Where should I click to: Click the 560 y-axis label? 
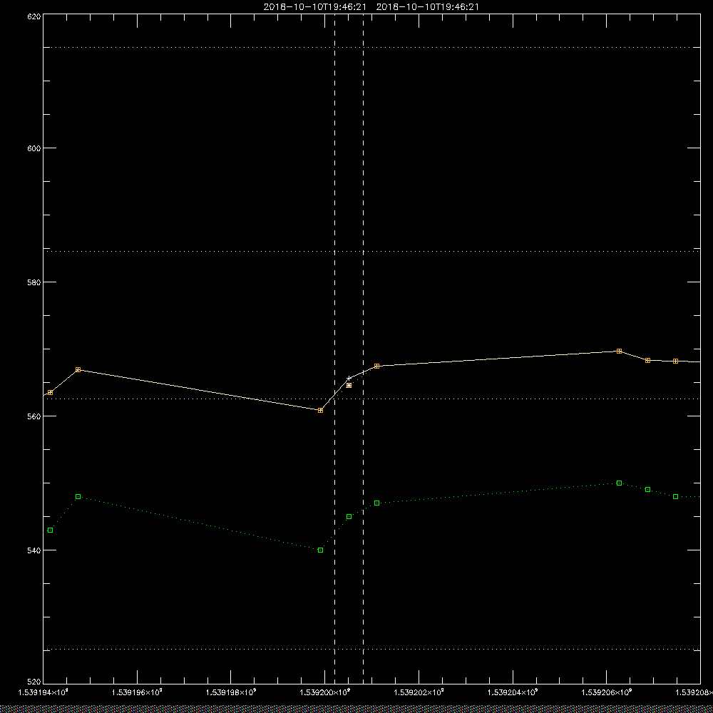[x=34, y=416]
